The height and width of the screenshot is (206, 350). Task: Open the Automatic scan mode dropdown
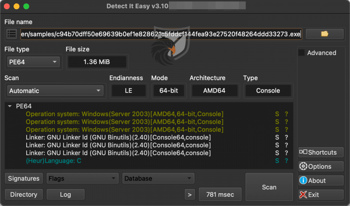[x=56, y=91]
